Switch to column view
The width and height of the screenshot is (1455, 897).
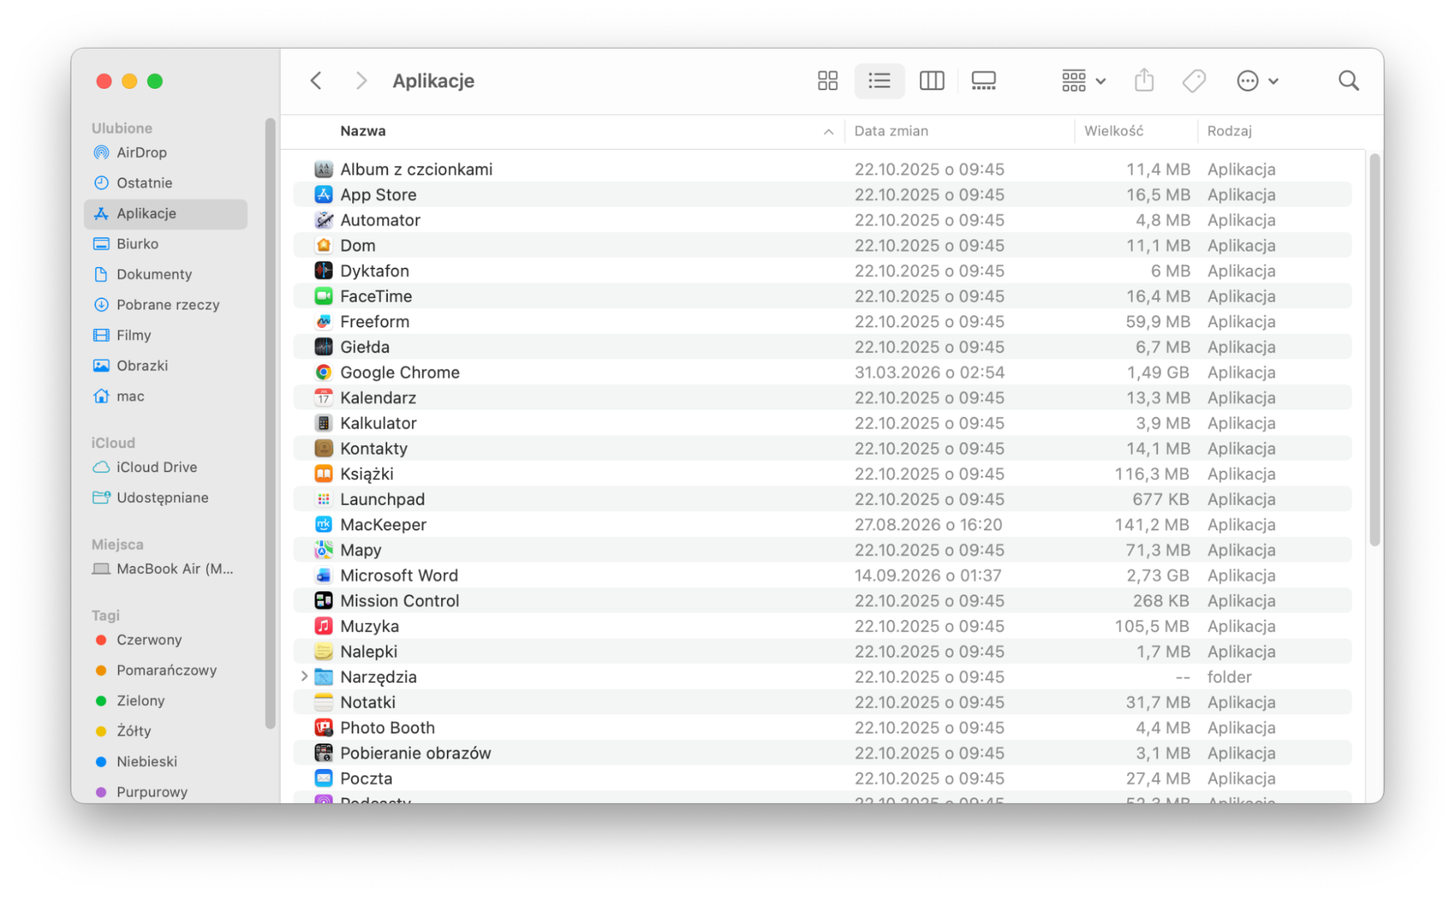(x=931, y=81)
